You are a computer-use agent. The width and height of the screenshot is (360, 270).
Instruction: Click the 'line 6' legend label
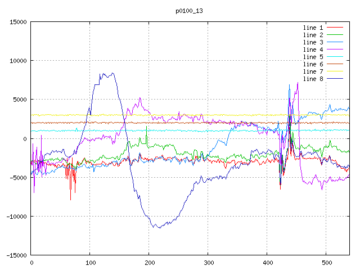313,64
